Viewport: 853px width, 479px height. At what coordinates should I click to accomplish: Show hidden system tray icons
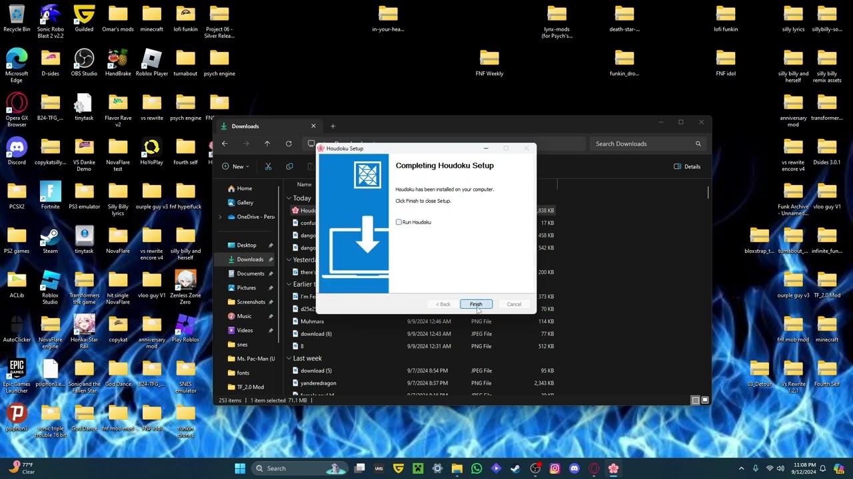coord(741,468)
